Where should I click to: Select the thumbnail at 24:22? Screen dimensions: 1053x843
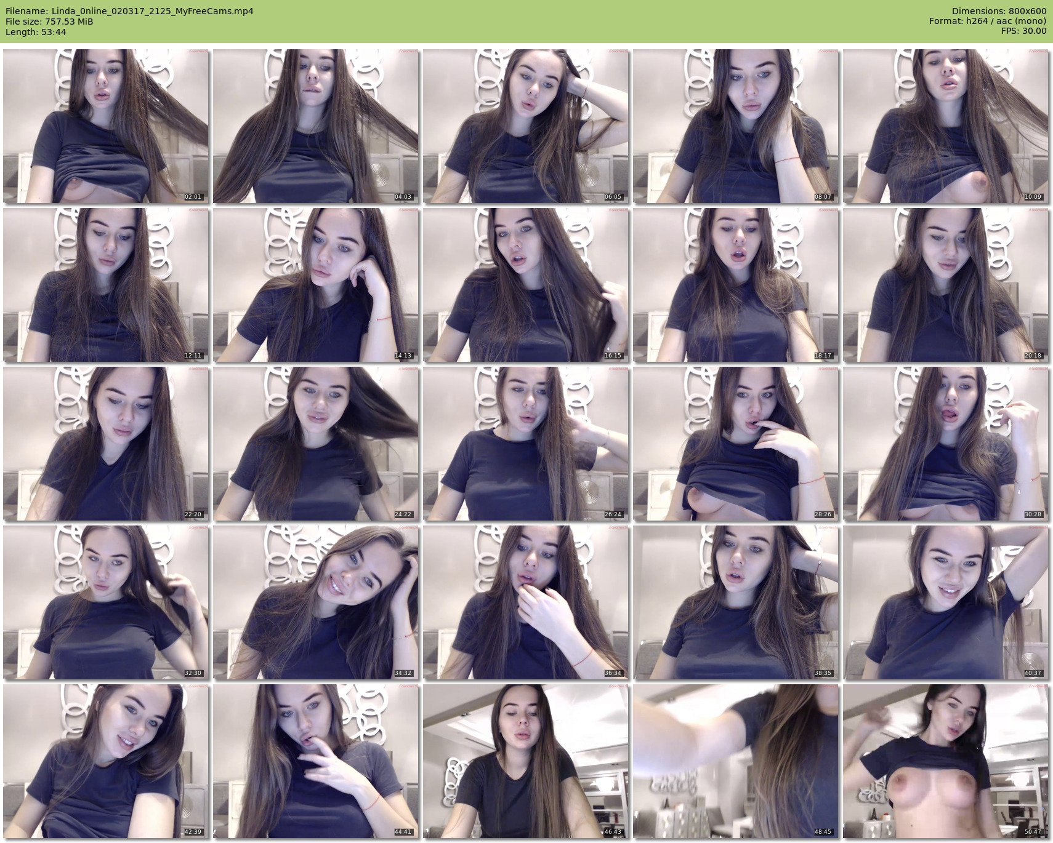pos(315,444)
